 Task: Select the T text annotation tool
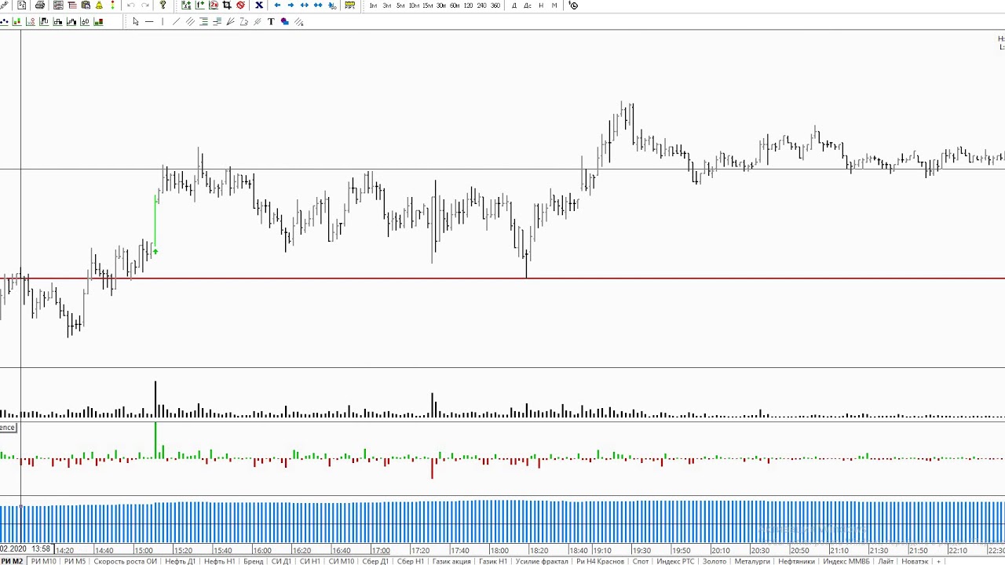pyautogui.click(x=271, y=21)
